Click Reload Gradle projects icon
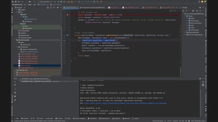Screen dimensions: 218x122 click(183, 11)
